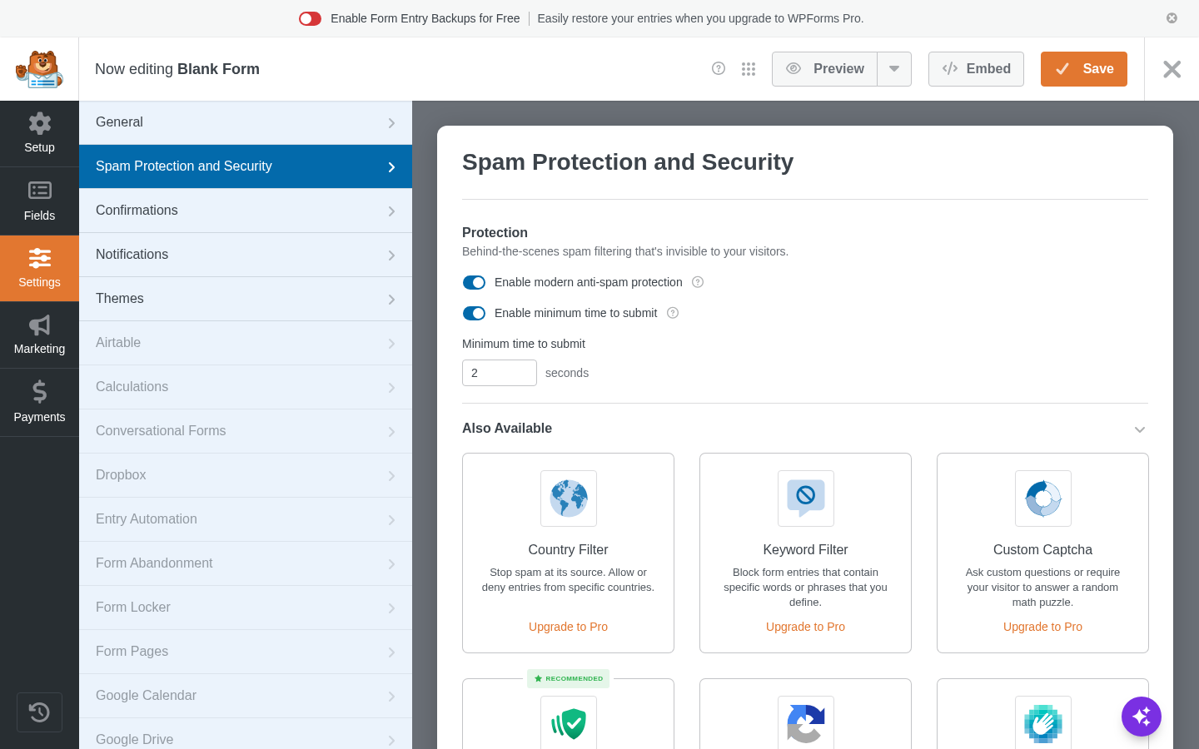Image resolution: width=1199 pixels, height=749 pixels.
Task: Open the purple AI sparkle assistant button
Action: (x=1142, y=717)
